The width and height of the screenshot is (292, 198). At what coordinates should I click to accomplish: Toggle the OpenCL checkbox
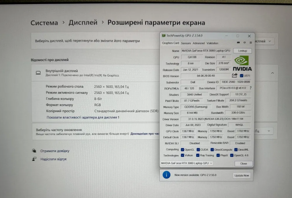(183, 150)
